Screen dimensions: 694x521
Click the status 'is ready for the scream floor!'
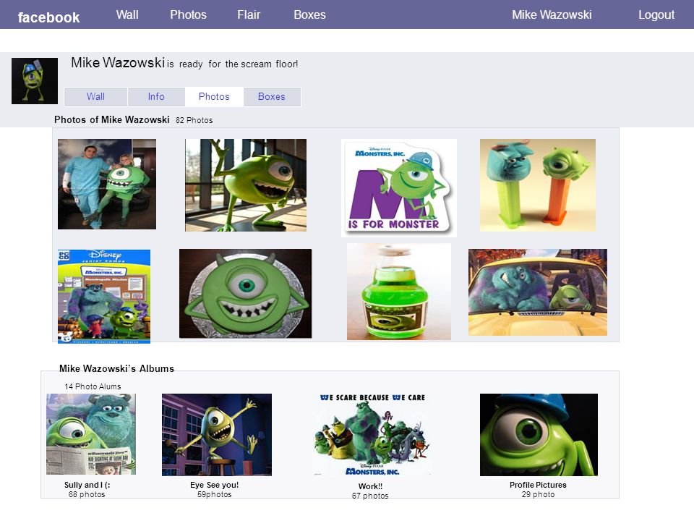point(232,64)
